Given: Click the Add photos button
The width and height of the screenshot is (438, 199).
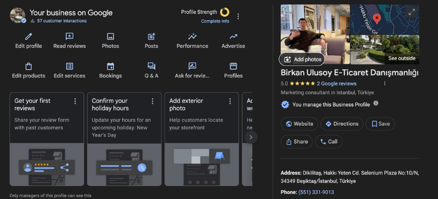Looking at the screenshot, I should 302,59.
